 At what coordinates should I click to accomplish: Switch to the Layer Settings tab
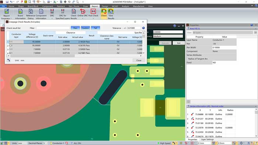click(207, 139)
